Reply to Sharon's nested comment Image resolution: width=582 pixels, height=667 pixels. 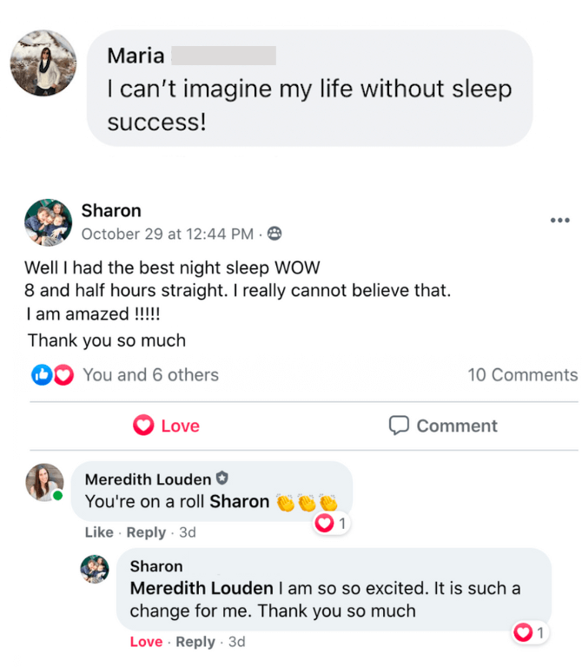tap(195, 642)
